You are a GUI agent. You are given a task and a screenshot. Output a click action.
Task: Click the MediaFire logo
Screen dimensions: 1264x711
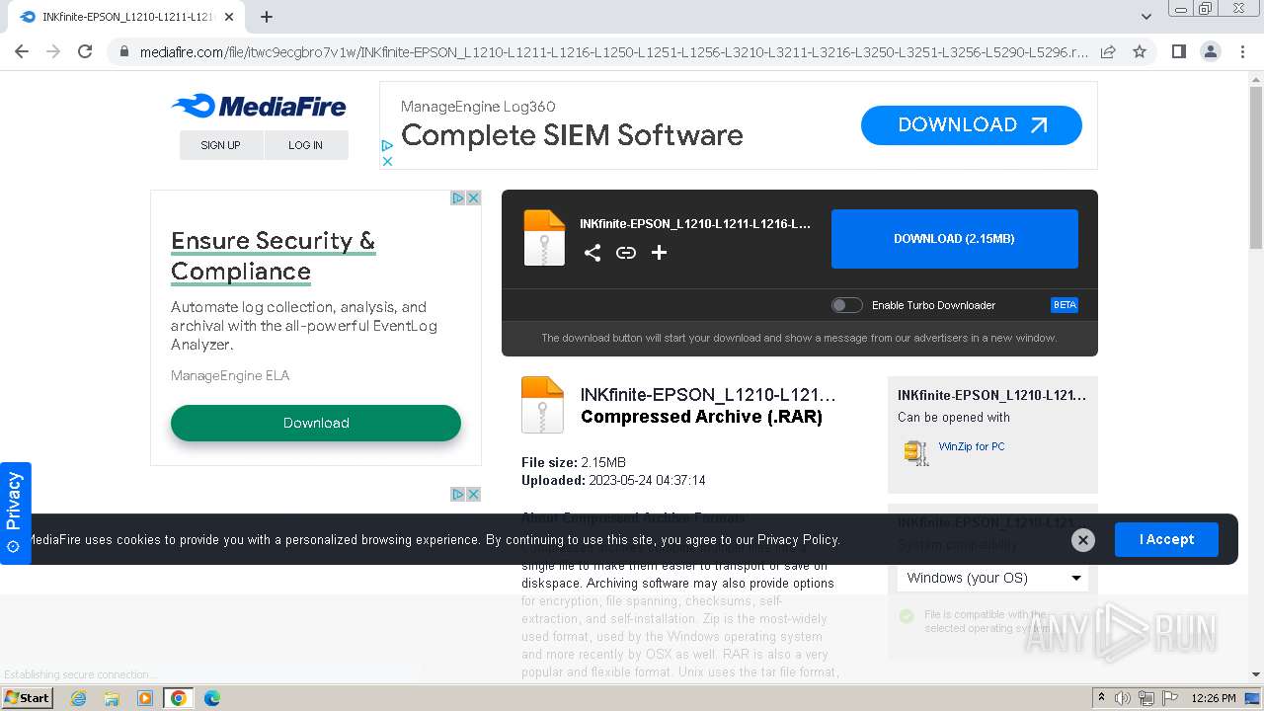[259, 106]
